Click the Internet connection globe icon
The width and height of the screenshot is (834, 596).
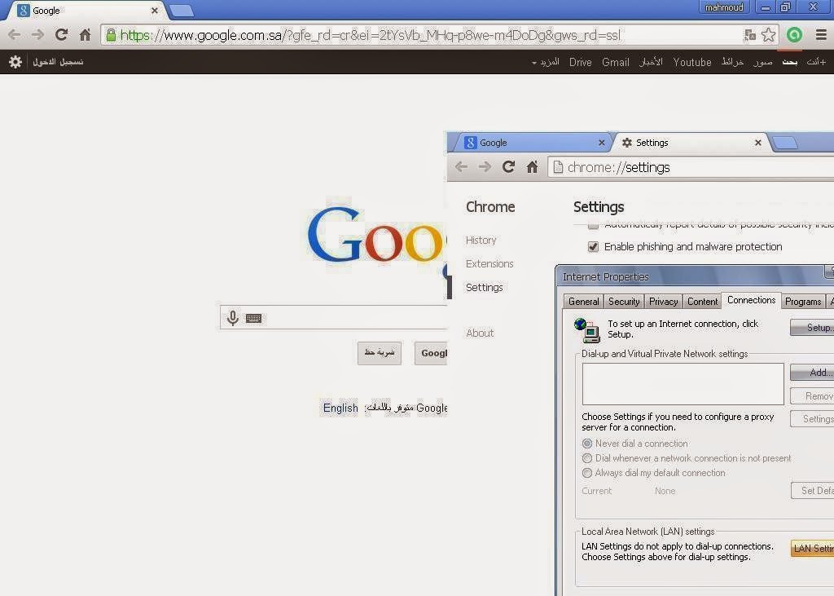587,329
